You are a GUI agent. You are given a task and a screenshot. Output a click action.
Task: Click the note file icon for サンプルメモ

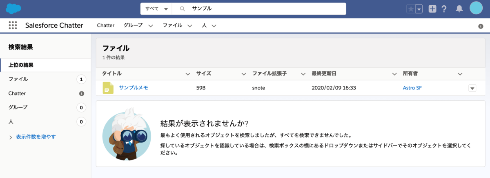[108, 87]
